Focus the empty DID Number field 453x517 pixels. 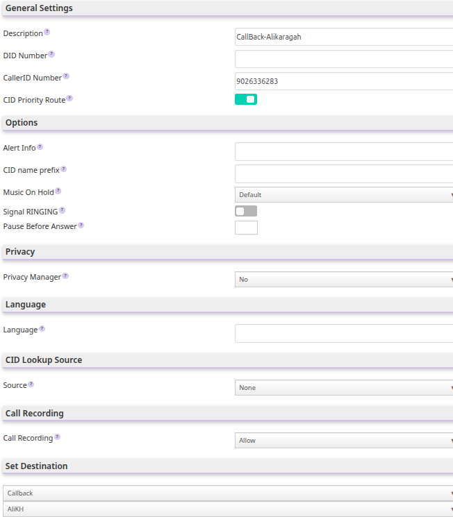344,59
